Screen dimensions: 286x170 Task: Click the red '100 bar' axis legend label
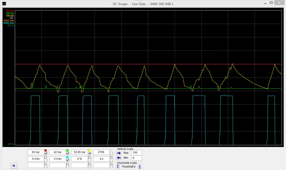[10, 11]
